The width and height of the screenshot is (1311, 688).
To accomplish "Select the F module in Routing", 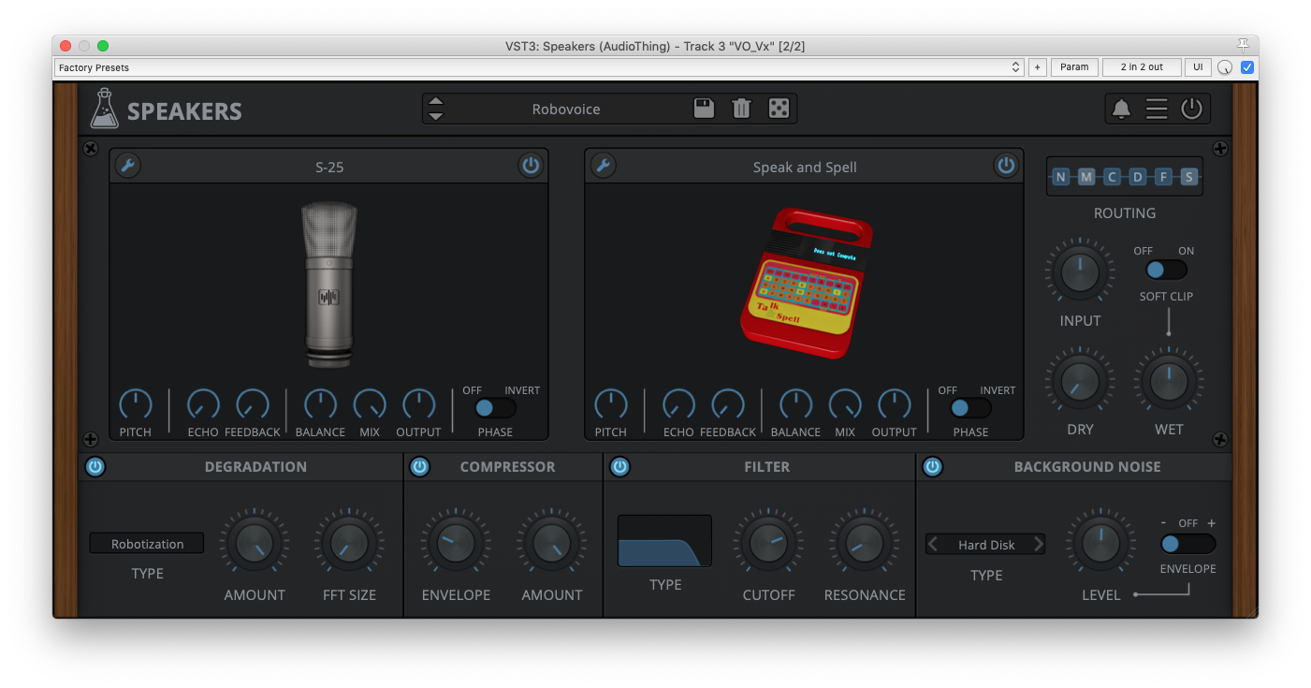I will tap(1163, 177).
